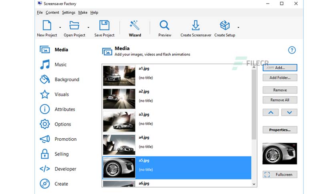
Task: Click the Save Project disk icon
Action: pos(104,25)
